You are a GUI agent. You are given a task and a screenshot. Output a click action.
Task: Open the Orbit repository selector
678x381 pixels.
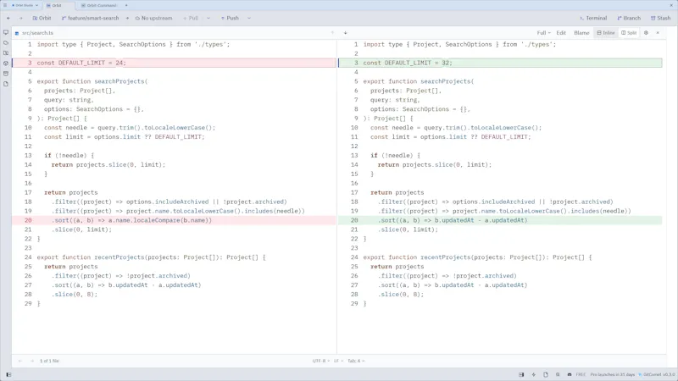pyautogui.click(x=42, y=18)
